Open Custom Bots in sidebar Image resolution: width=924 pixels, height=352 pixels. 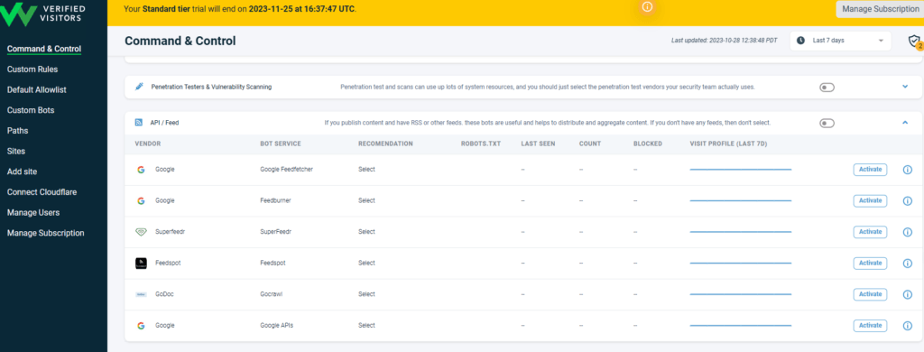tap(31, 110)
